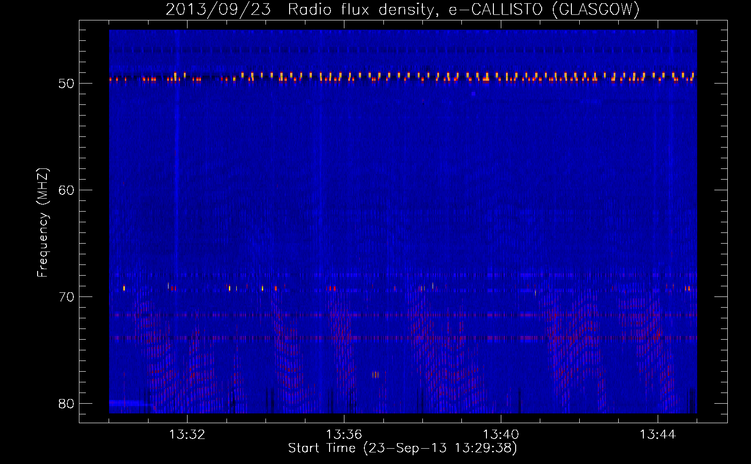Click the 70 frequency tick label
This screenshot has width=751, height=464.
66,297
